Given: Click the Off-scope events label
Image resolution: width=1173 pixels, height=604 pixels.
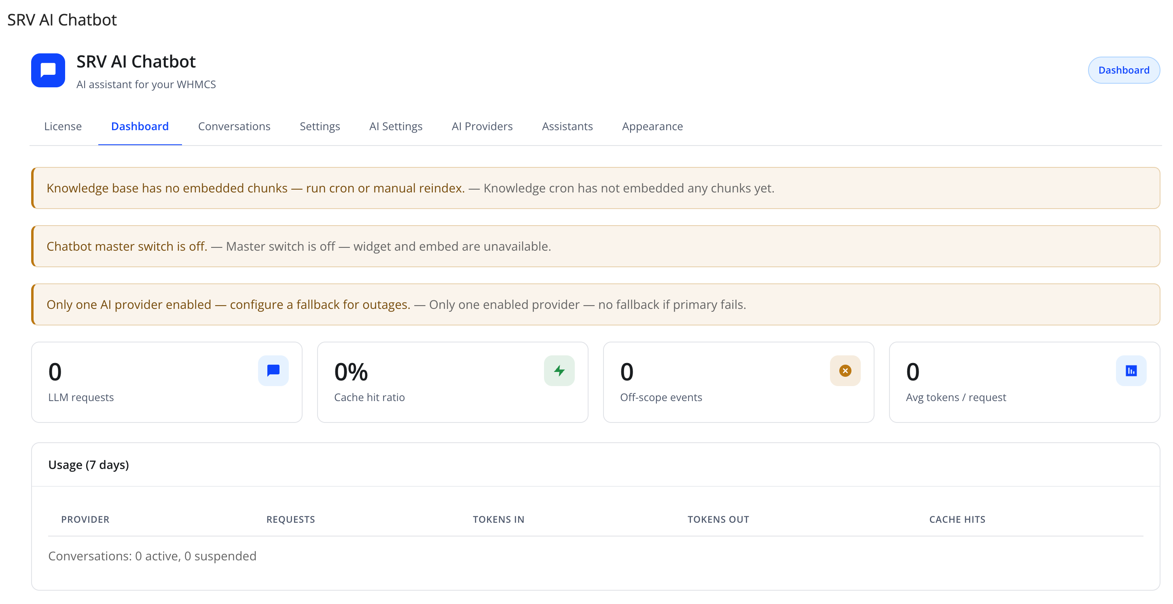Looking at the screenshot, I should 661,397.
